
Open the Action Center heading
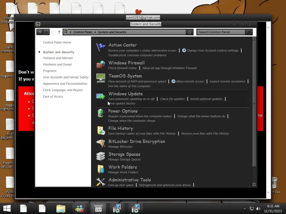coord(123,45)
